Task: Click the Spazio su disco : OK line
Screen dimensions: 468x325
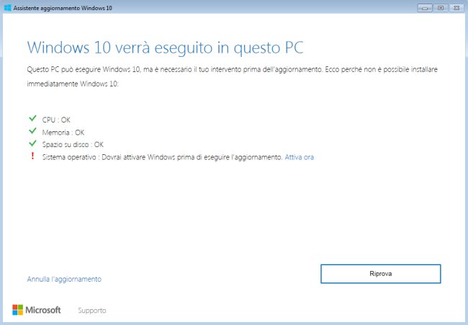Action: 73,144
